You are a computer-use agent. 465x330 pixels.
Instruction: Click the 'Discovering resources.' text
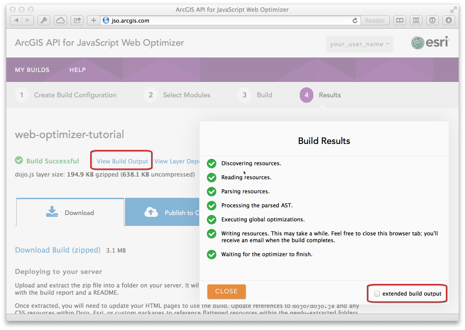click(251, 163)
